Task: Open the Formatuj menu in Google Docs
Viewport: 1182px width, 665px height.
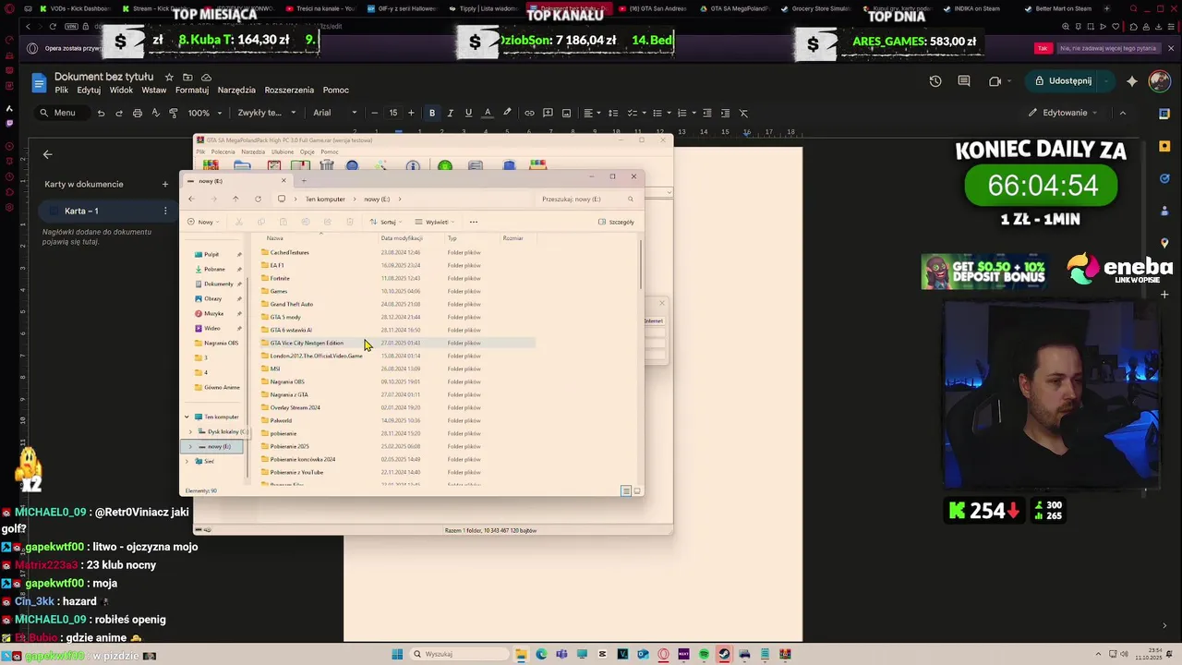Action: click(x=192, y=90)
